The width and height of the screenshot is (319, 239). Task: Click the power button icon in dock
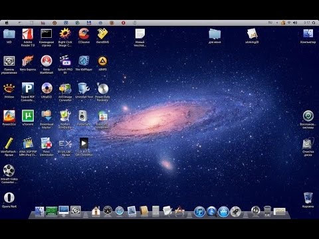pos(255,210)
